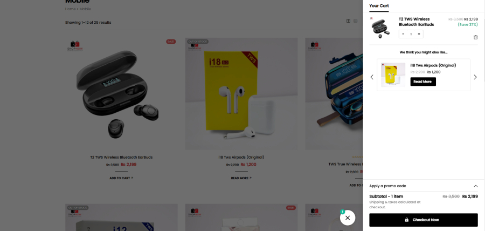Close the cart drawer with round X button
The width and height of the screenshot is (485, 231).
click(348, 218)
